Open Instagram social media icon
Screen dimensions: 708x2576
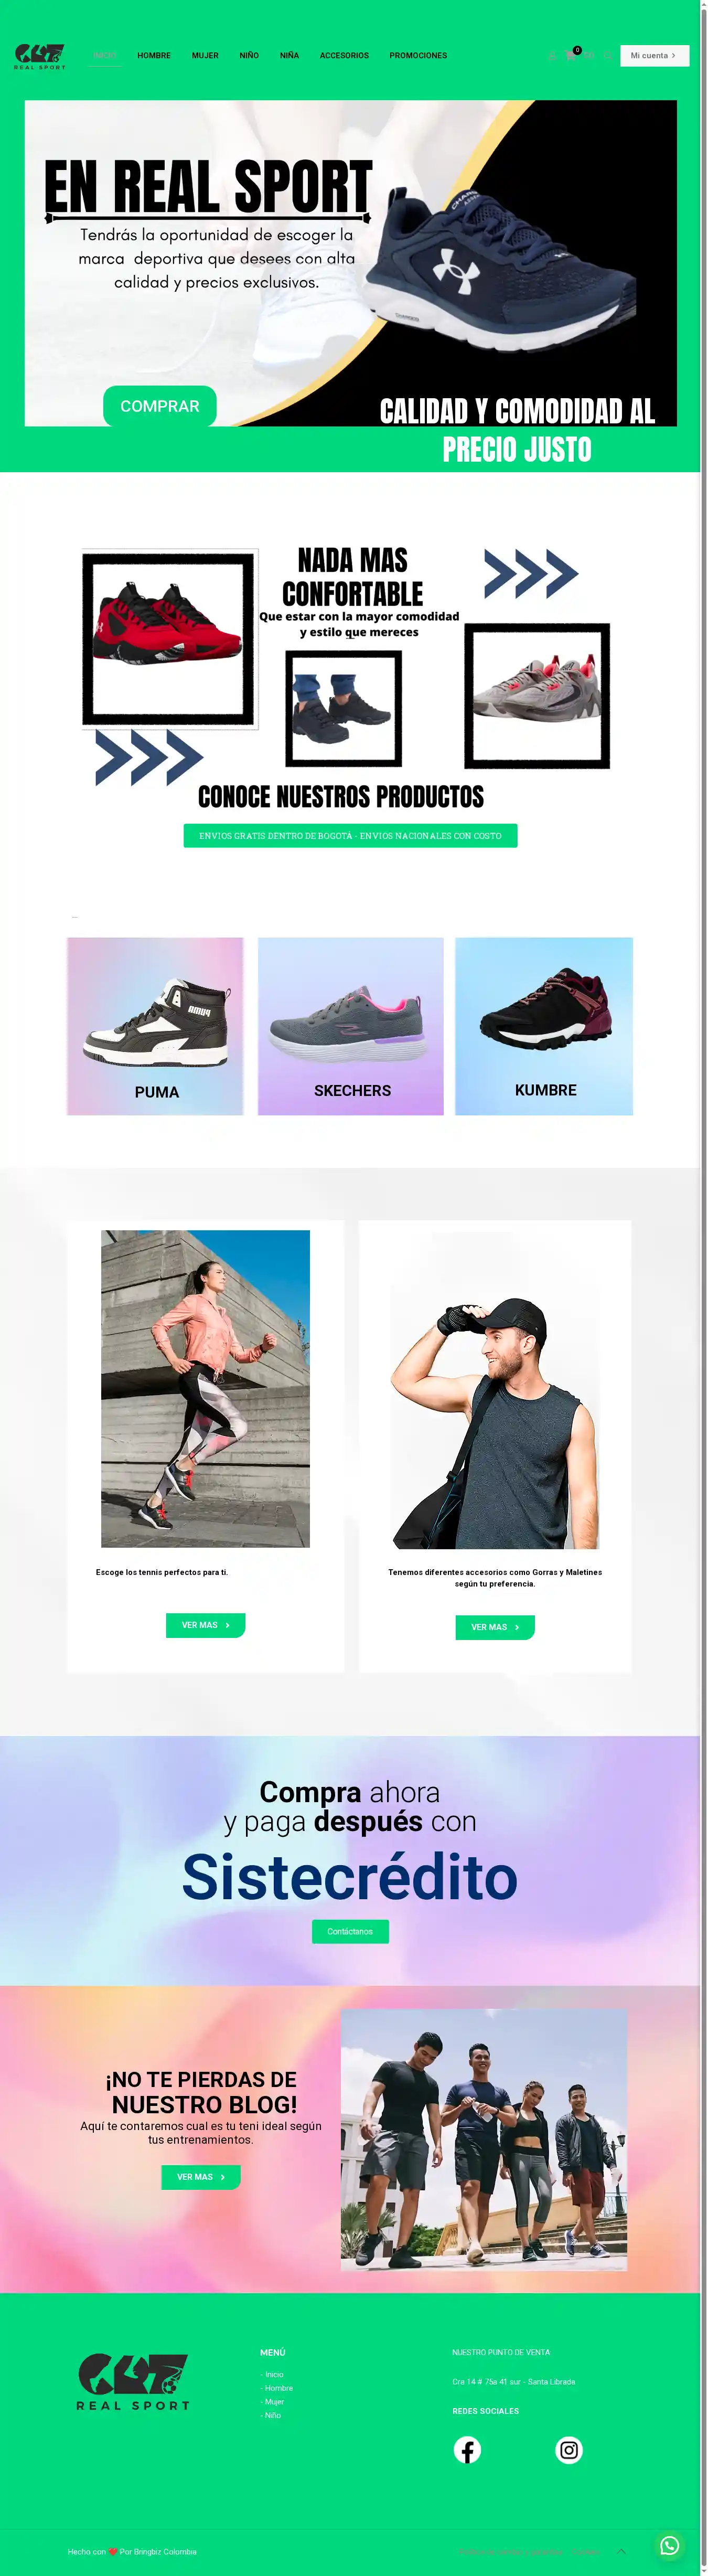pos(569,2449)
